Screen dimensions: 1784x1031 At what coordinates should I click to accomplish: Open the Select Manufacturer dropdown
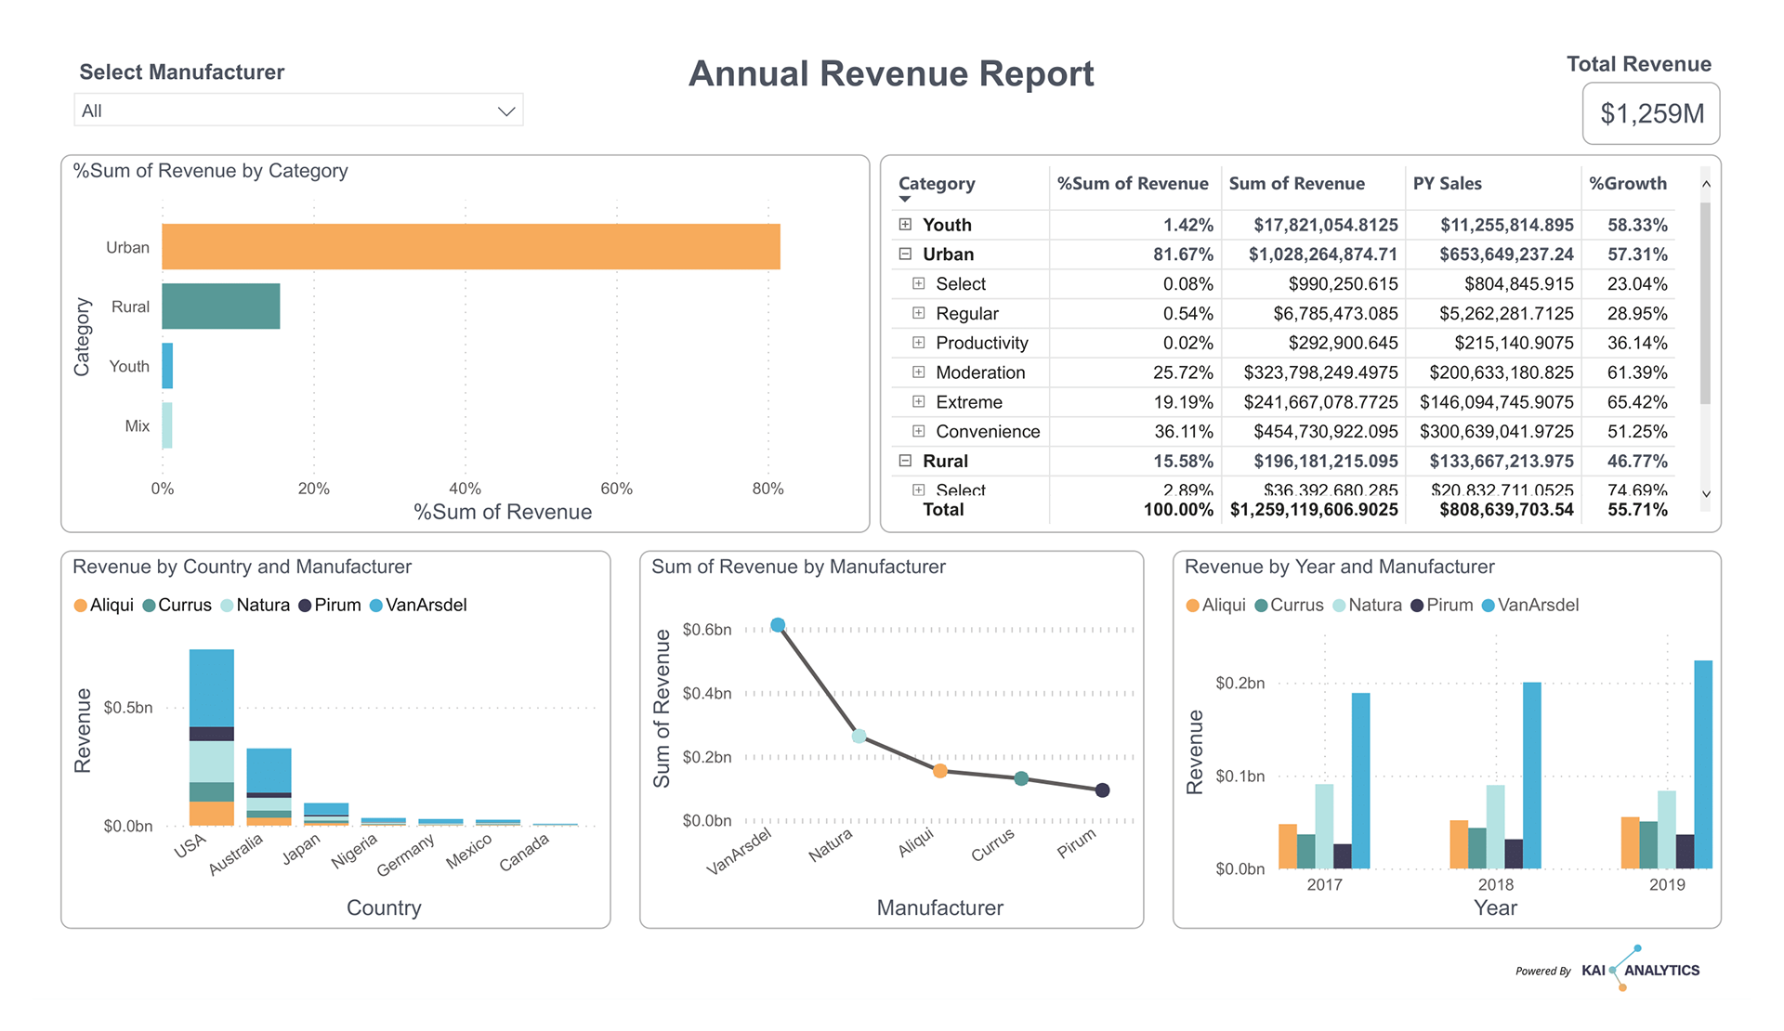[x=298, y=111]
